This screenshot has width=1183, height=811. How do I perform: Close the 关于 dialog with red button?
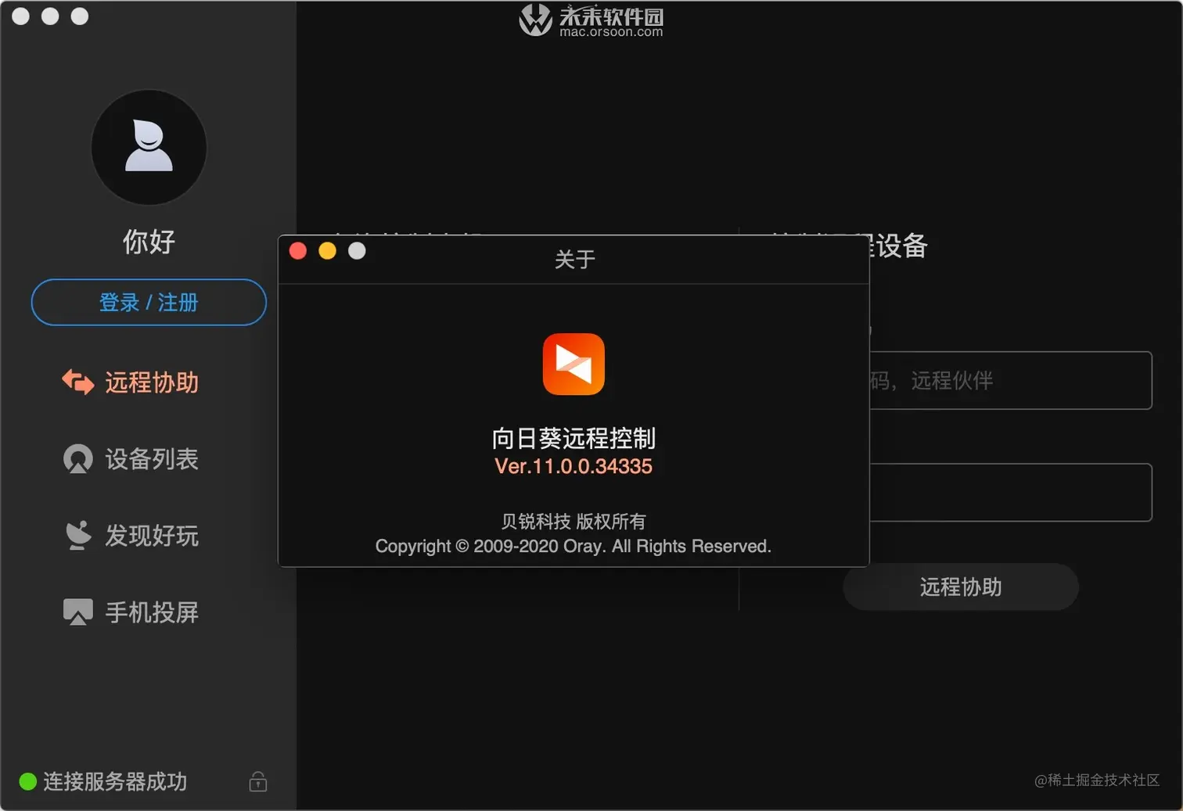298,250
